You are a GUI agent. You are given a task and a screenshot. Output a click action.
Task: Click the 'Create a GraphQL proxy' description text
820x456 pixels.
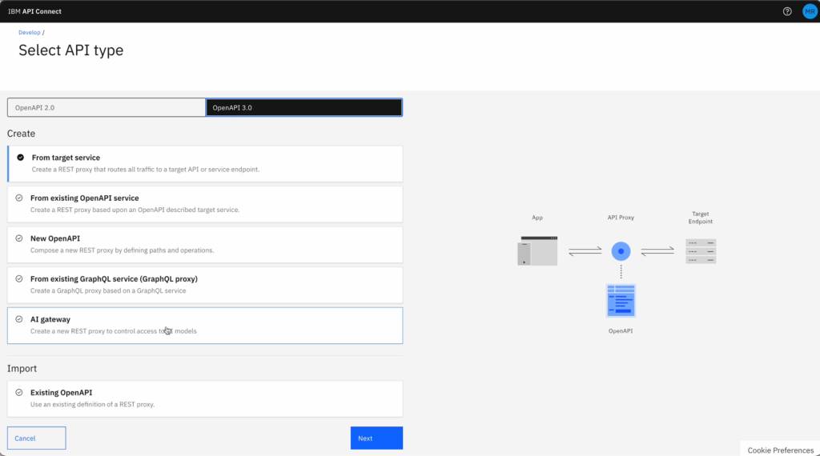[108, 290]
